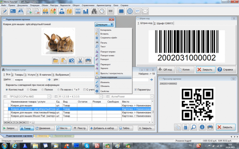This screenshot has width=239, height=149.
Task: Click the binoculars icon in the main toolbar
Action: click(94, 11)
